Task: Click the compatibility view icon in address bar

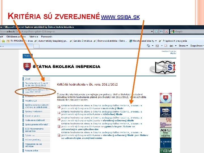Action: (156, 31)
